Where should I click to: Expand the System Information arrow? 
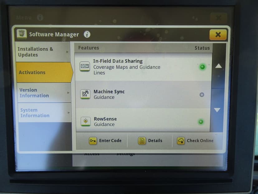point(69,112)
